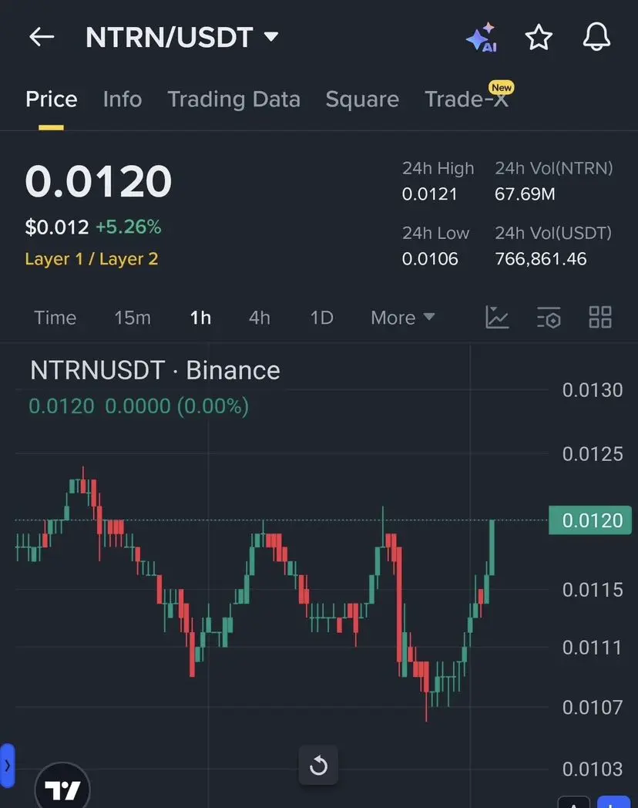Click the 0.0120 current price label on axis
638x808 pixels.
click(x=590, y=520)
